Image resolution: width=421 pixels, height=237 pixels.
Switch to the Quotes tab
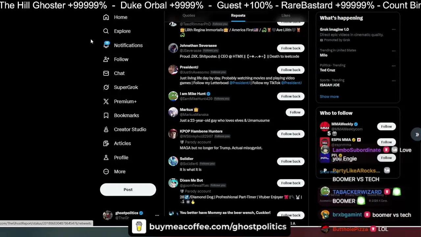pos(189,15)
